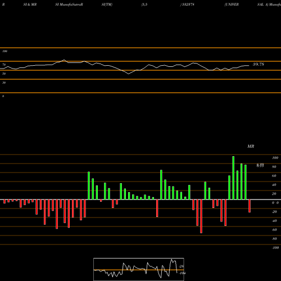The height and width of the screenshot is (281, 281).
Task: Click the MR label above the histogram
Action: [251, 146]
